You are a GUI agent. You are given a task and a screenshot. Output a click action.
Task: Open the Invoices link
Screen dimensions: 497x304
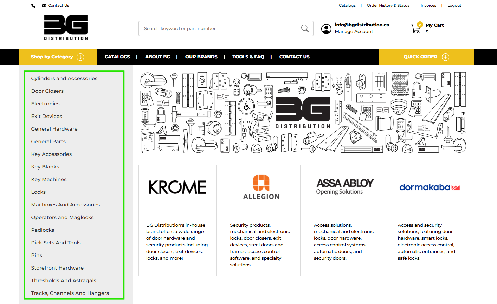pos(428,6)
